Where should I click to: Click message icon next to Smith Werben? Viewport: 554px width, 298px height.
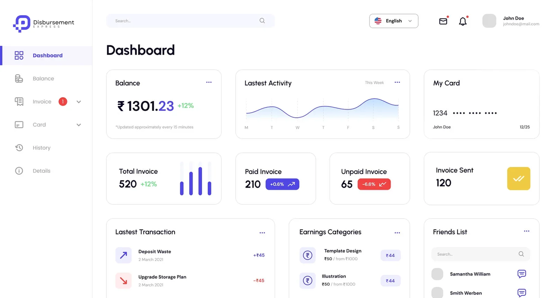[521, 293]
